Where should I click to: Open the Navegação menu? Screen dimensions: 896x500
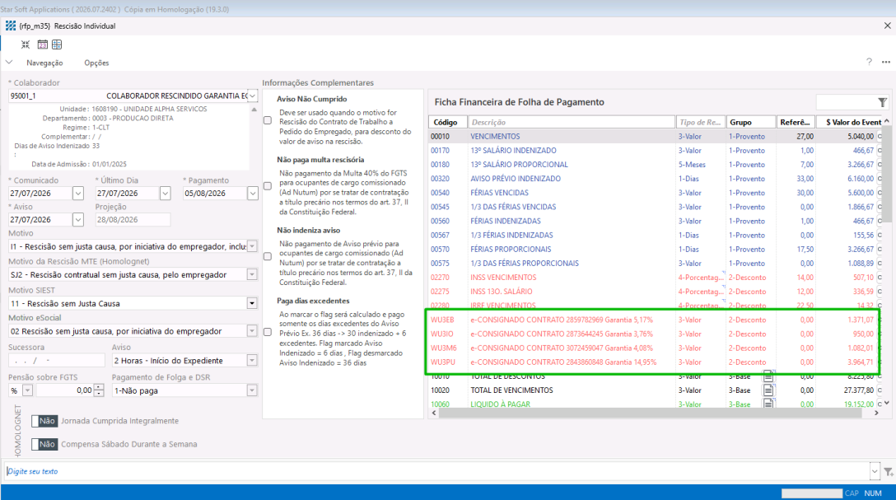pyautogui.click(x=44, y=63)
